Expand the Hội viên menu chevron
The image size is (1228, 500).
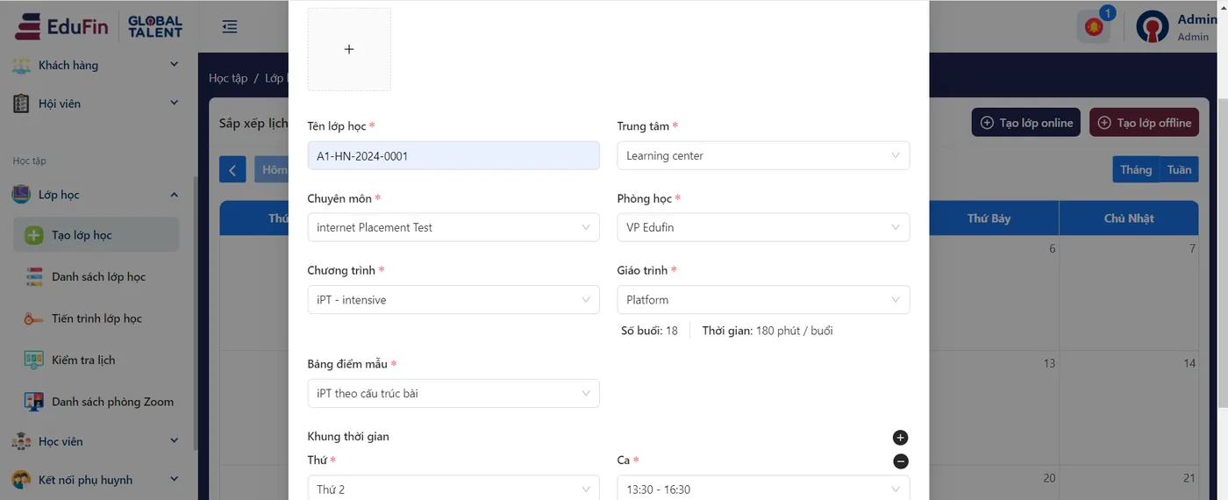click(174, 104)
